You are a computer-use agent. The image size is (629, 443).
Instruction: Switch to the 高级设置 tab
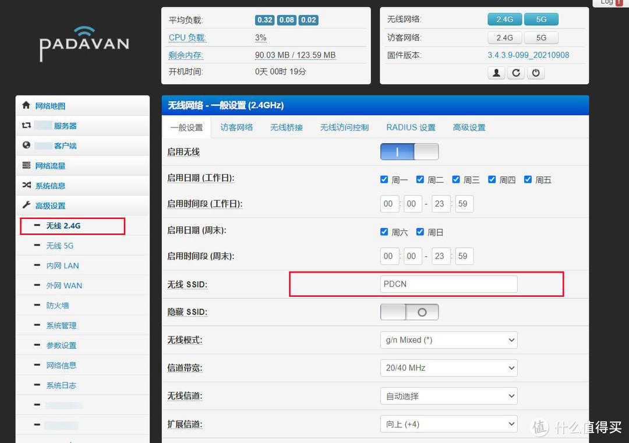[x=469, y=127]
